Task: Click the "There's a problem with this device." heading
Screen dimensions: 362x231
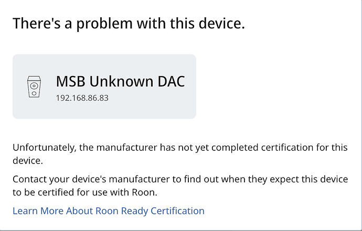Action: [x=129, y=24]
